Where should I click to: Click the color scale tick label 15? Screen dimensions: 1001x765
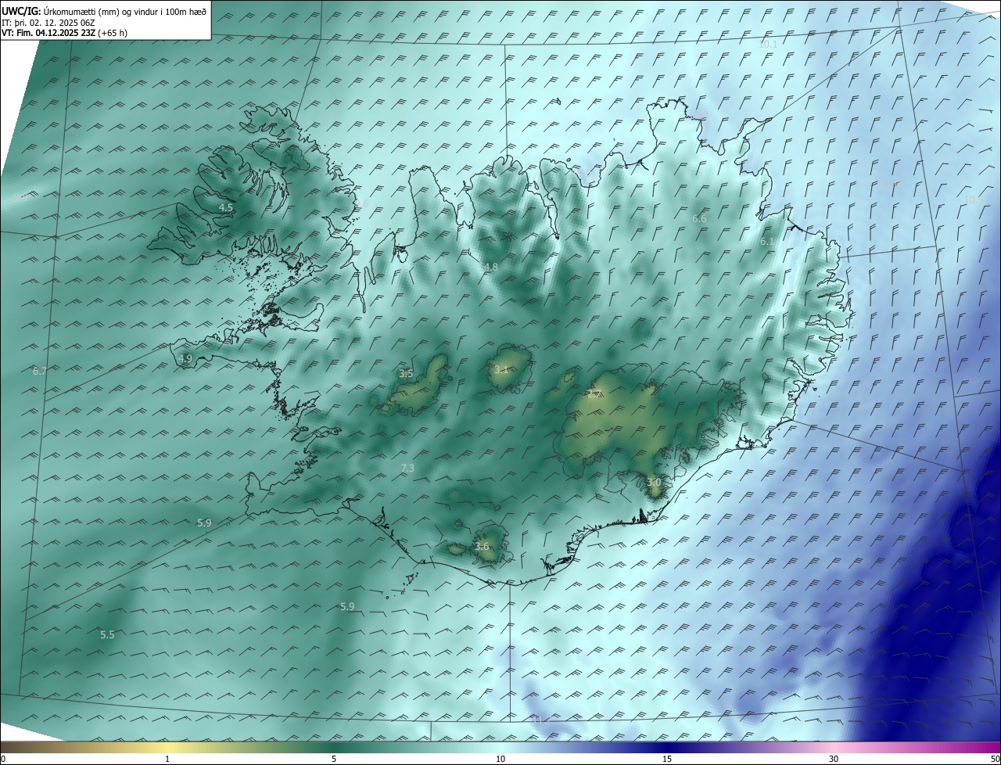point(667,759)
